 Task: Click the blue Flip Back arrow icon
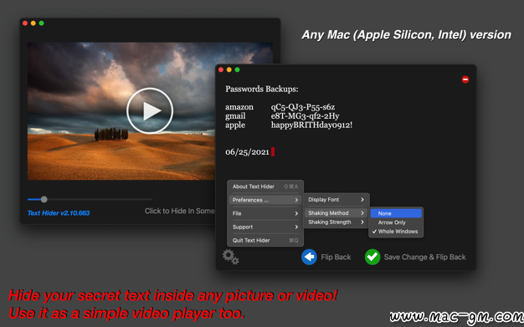click(309, 257)
